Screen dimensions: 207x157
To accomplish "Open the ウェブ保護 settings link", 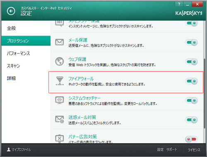I will pos(77,59).
